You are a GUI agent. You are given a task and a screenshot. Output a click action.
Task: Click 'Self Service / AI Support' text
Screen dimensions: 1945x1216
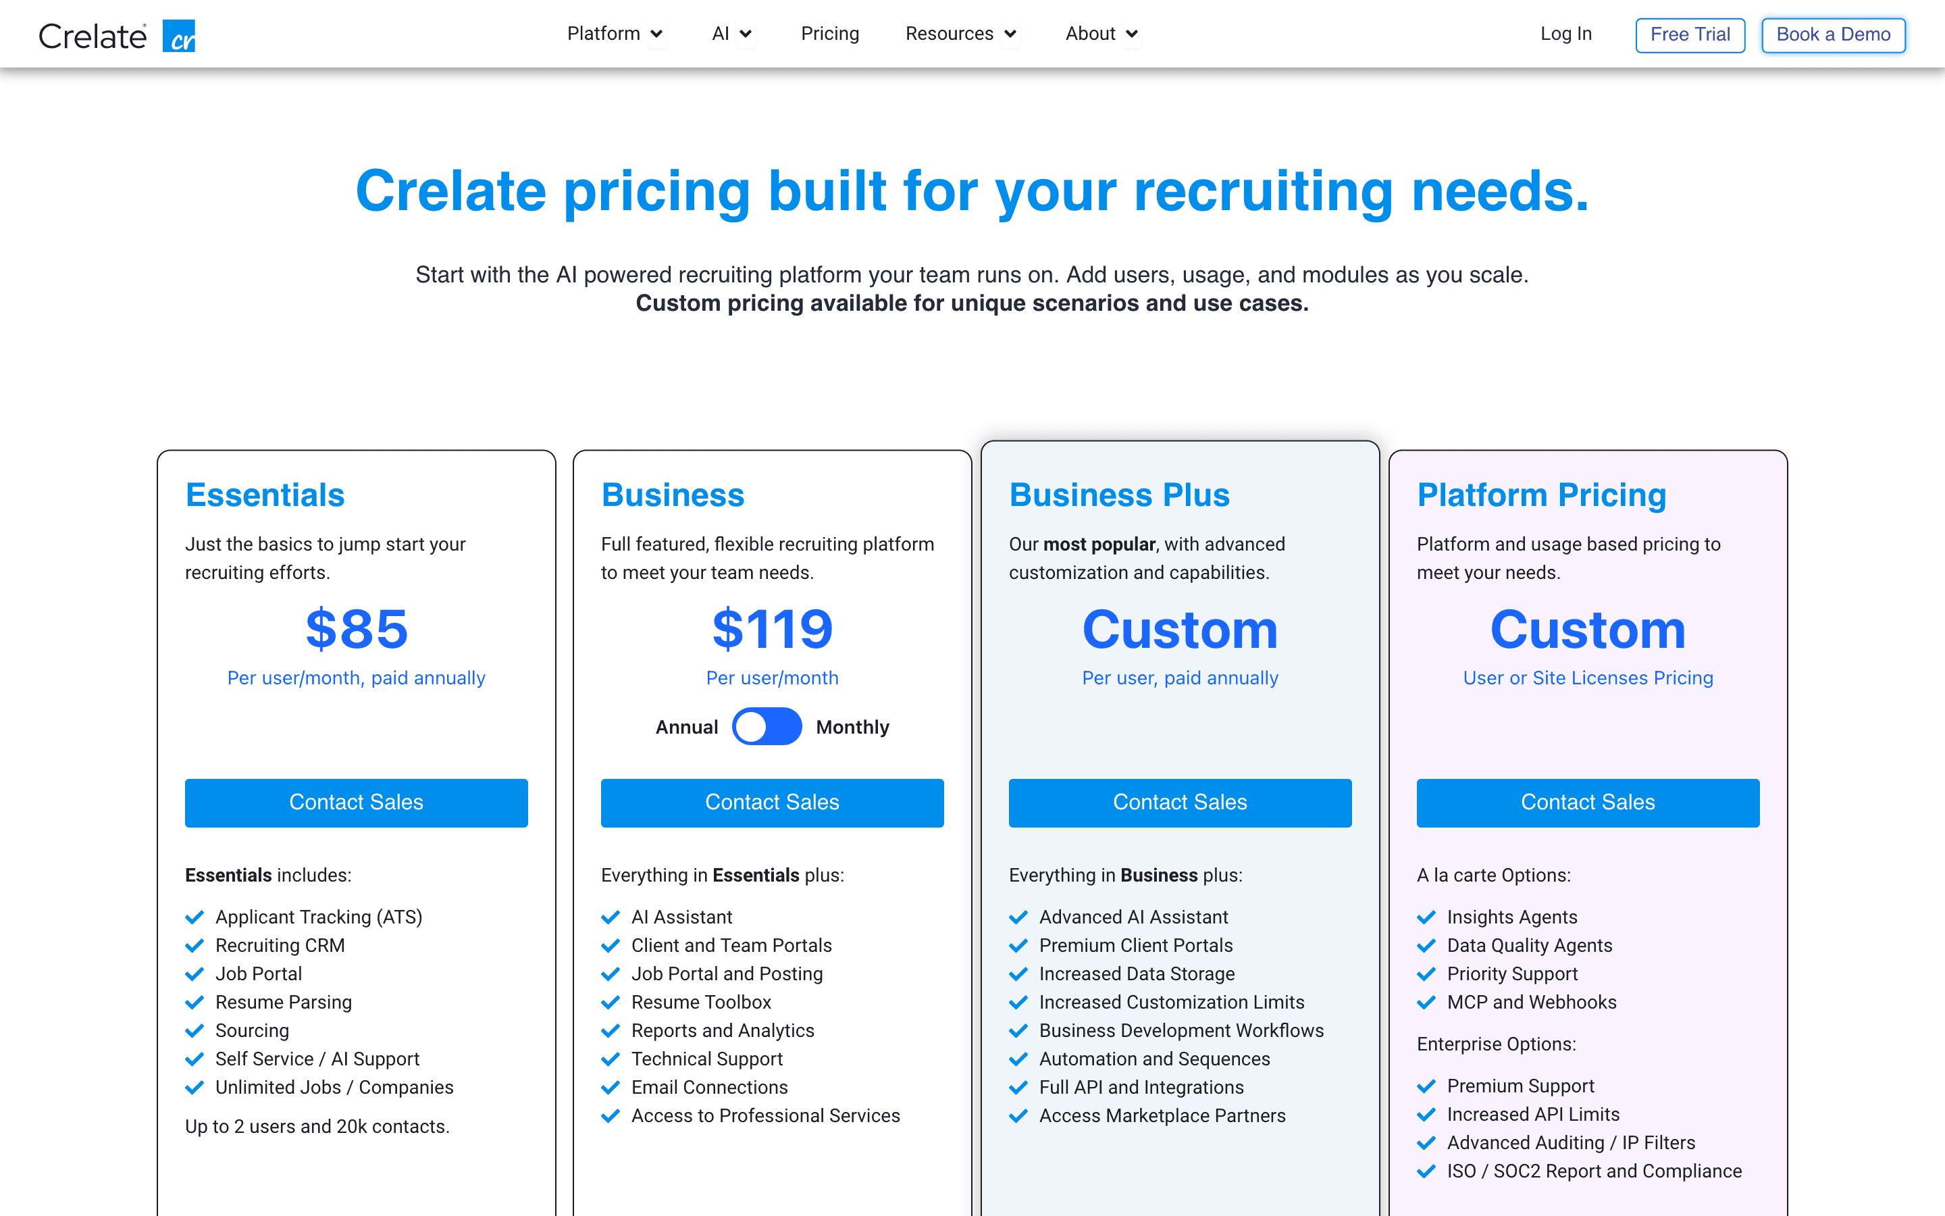click(x=317, y=1059)
